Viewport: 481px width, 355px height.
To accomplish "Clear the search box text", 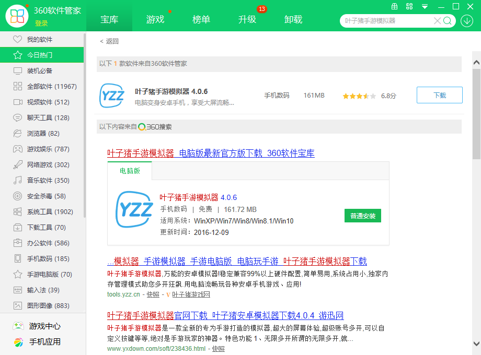I will click(437, 21).
